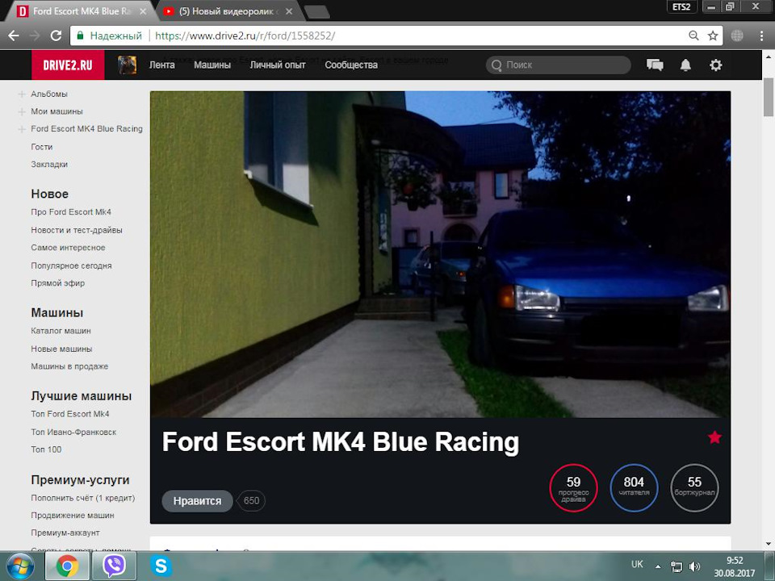Open the zoom magnifier in the address bar
The height and width of the screenshot is (581, 775).
(x=694, y=36)
